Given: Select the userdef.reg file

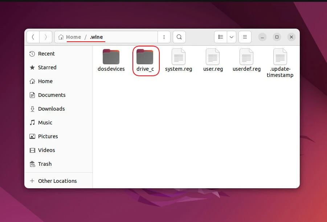Looking at the screenshot, I should pos(246,60).
